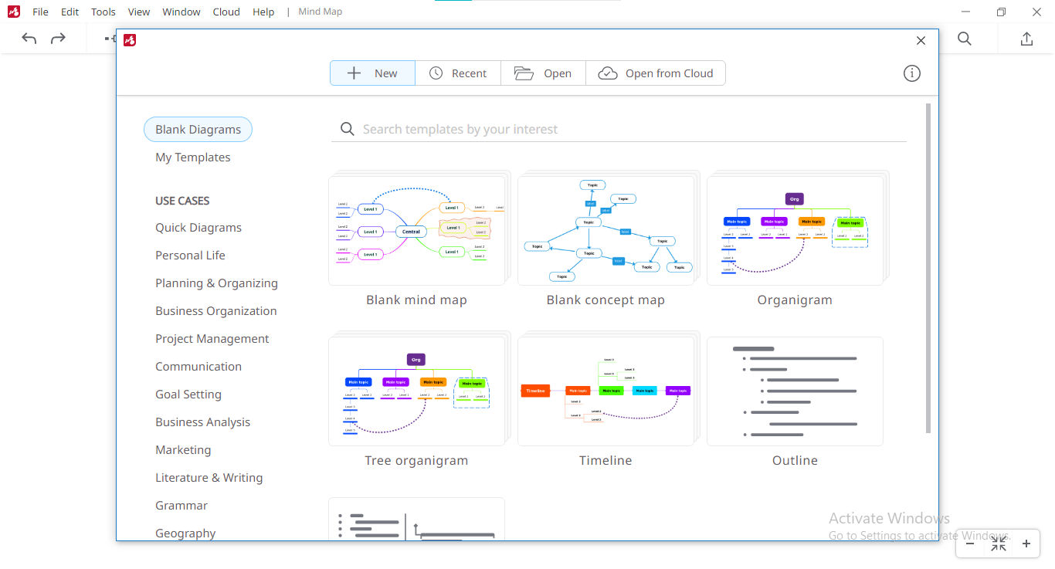Open the Help menu

point(263,12)
